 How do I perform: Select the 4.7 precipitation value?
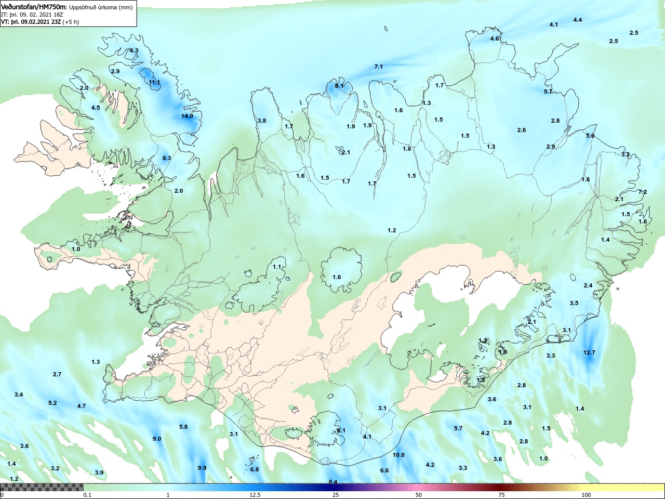(82, 406)
